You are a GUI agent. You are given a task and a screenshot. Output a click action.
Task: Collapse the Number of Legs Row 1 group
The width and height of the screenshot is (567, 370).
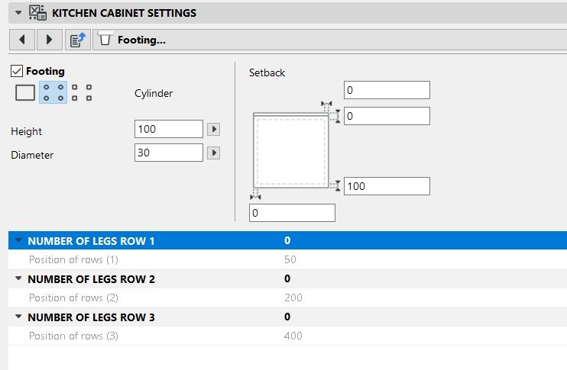[18, 241]
